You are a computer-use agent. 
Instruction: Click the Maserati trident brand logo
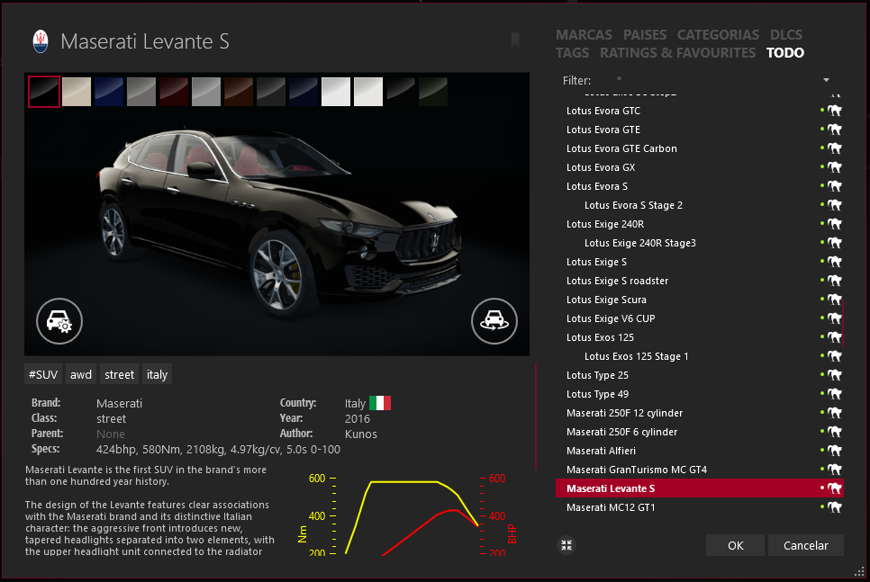[41, 40]
